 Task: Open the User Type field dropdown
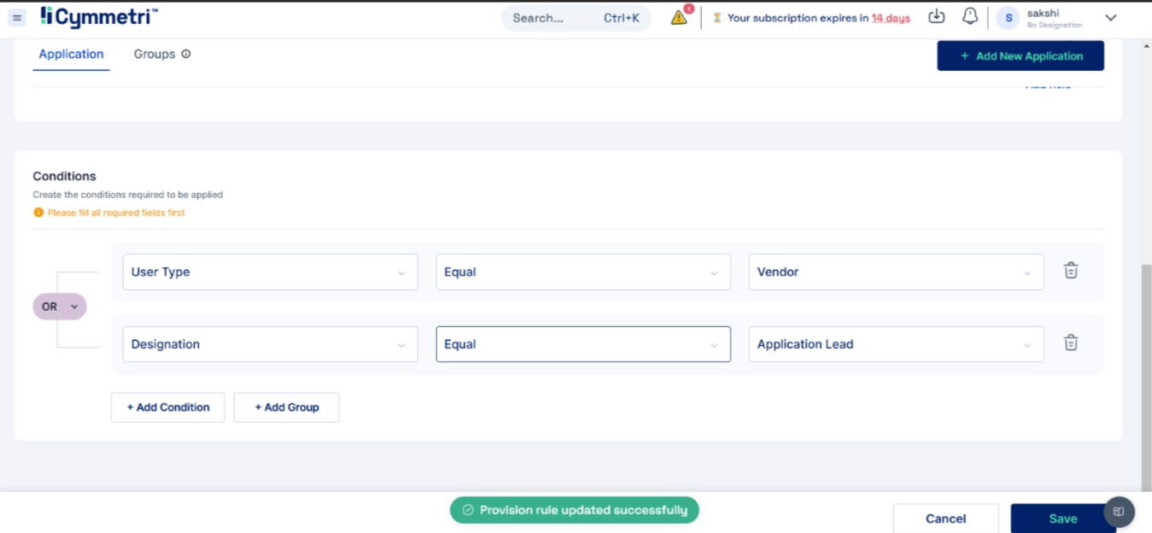pyautogui.click(x=270, y=272)
